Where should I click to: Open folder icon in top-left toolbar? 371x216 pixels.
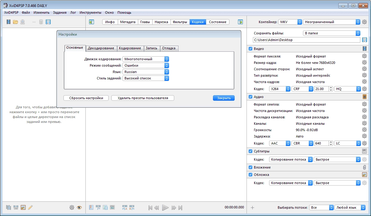(16, 22)
